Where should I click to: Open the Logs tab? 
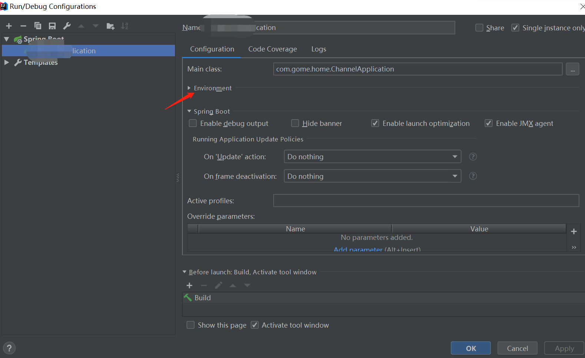tap(319, 49)
